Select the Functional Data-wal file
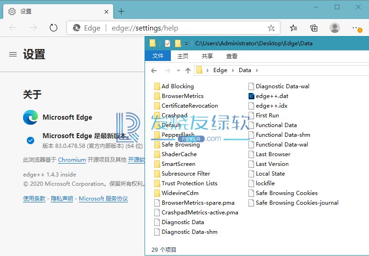This screenshot has height=256, width=369. click(278, 144)
